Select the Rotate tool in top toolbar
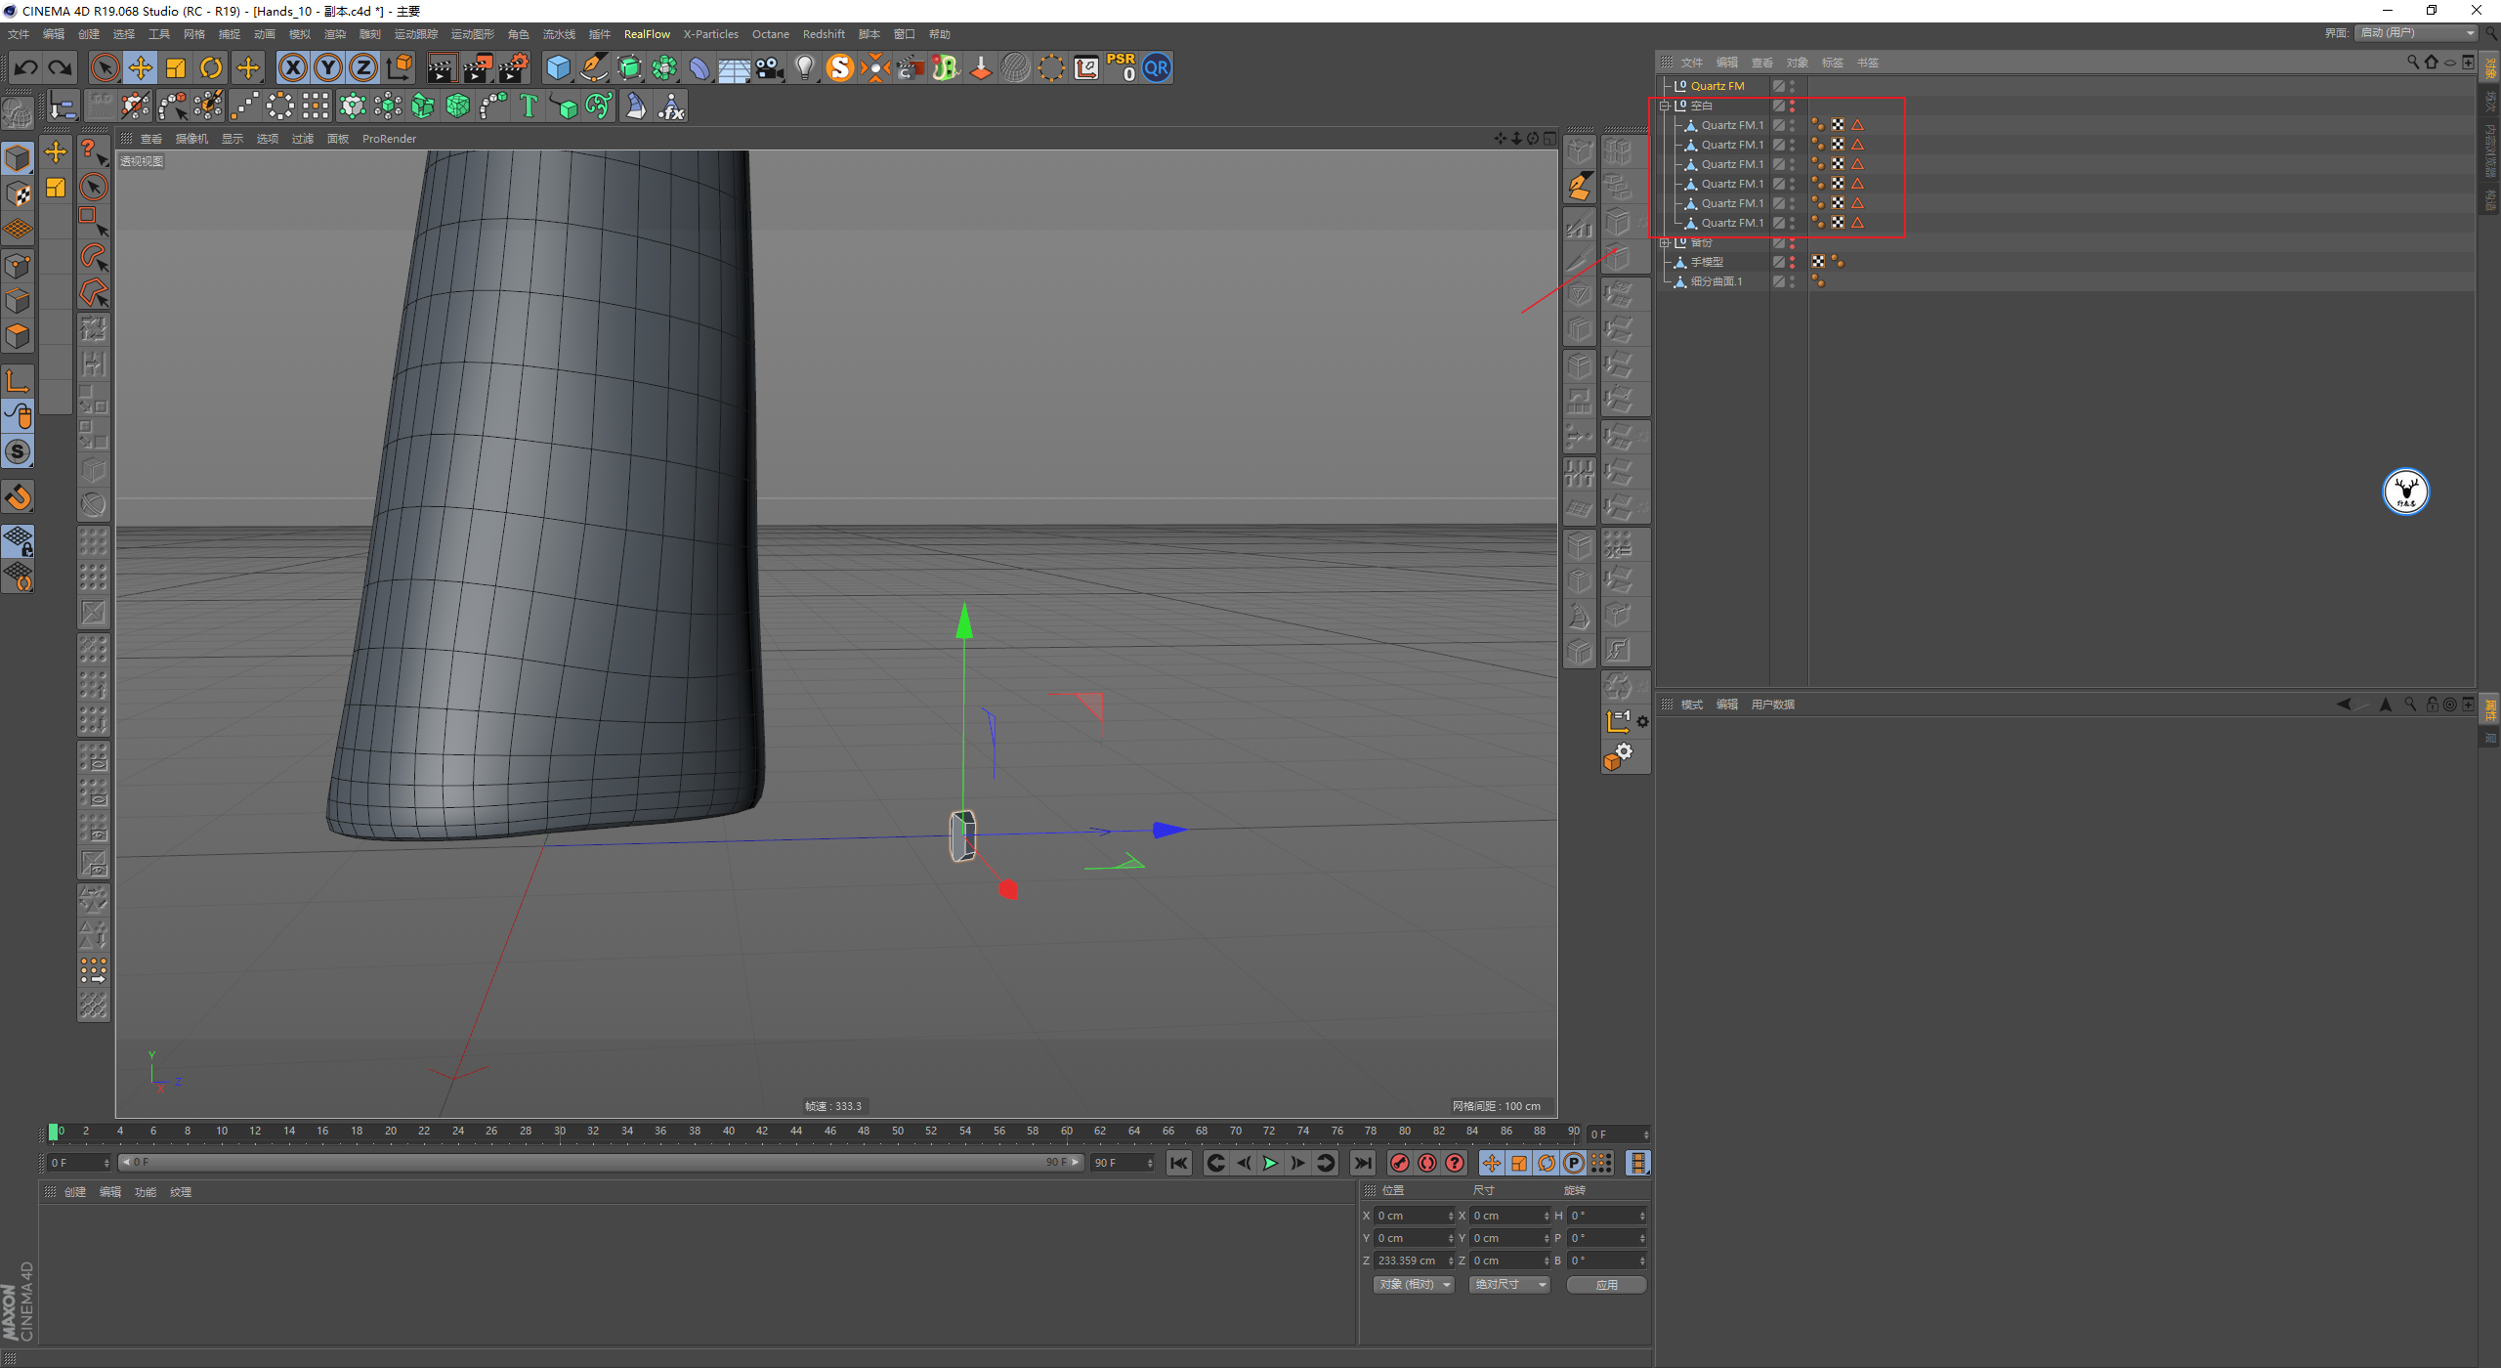2501x1368 pixels. click(211, 67)
